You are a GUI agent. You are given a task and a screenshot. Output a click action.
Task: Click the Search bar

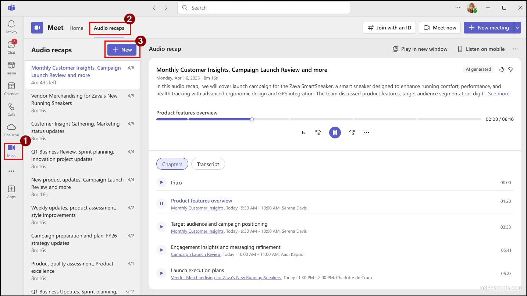263,7
